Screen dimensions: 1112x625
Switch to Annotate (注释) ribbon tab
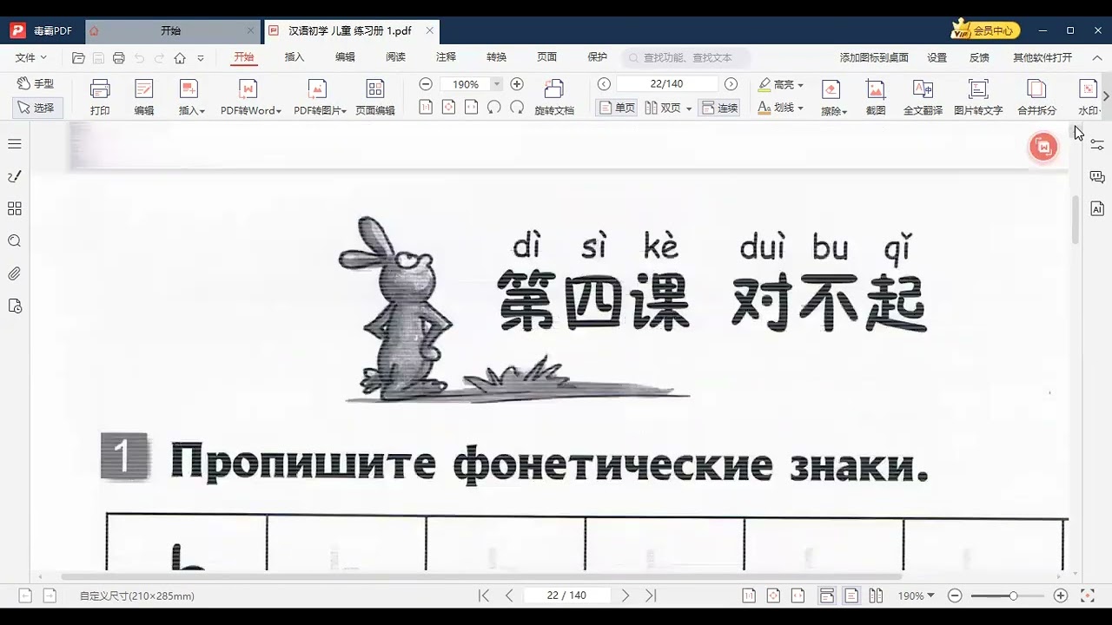coord(446,57)
